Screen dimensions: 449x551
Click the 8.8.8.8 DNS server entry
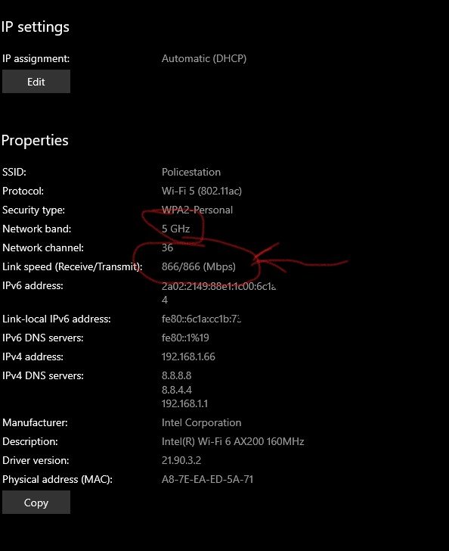click(176, 375)
